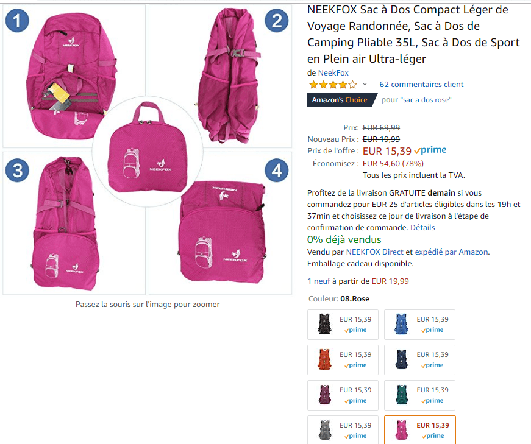Click the four-star rating stars icon

click(333, 84)
